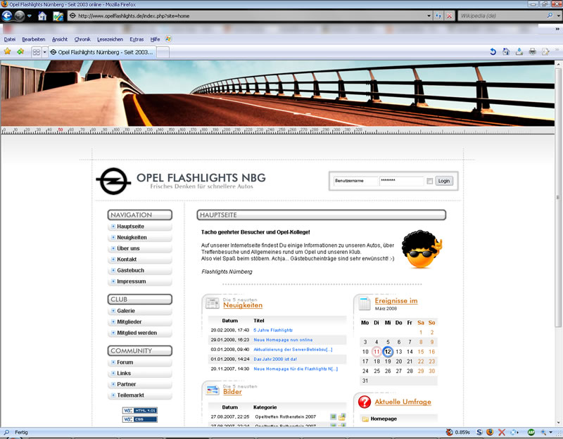Open the Impressum navigation link
The image size is (563, 439).
point(132,281)
